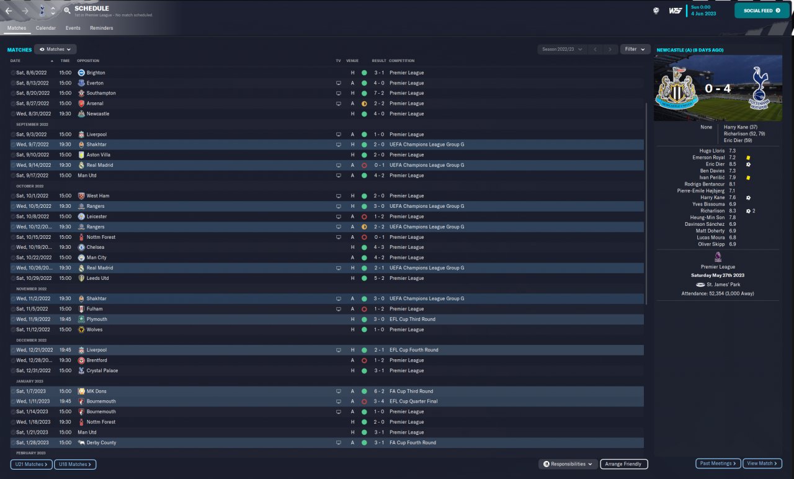
Task: Click the Shakhtar badge on 9/7/2022
Action: point(81,145)
